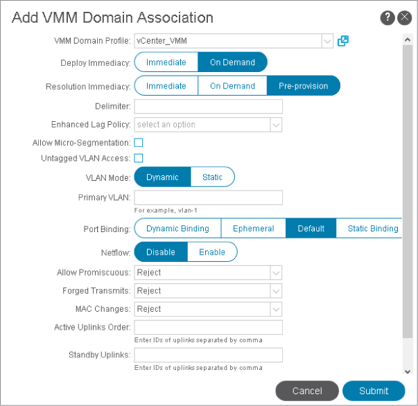Select Dynamic Binding for Port Binding
The height and width of the screenshot is (406, 418).
click(177, 229)
